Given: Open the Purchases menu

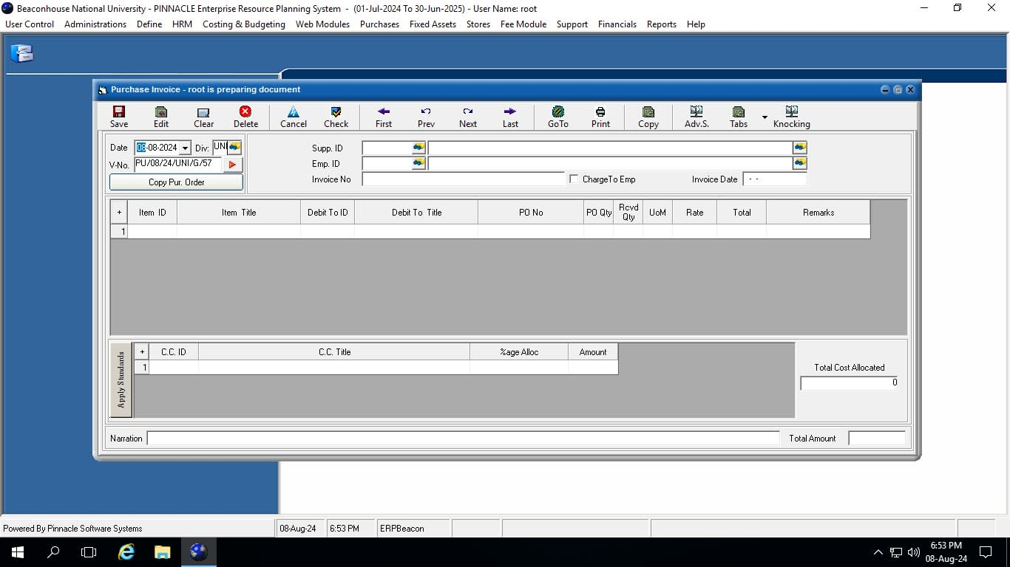Looking at the screenshot, I should coord(379,24).
